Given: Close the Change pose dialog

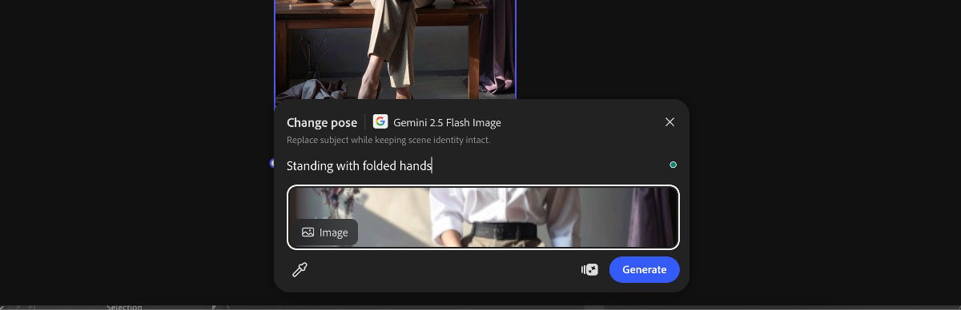Looking at the screenshot, I should click(x=669, y=122).
